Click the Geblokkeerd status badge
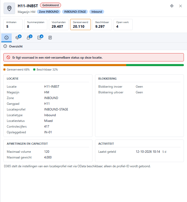This screenshot has height=202, width=187. [50, 5]
